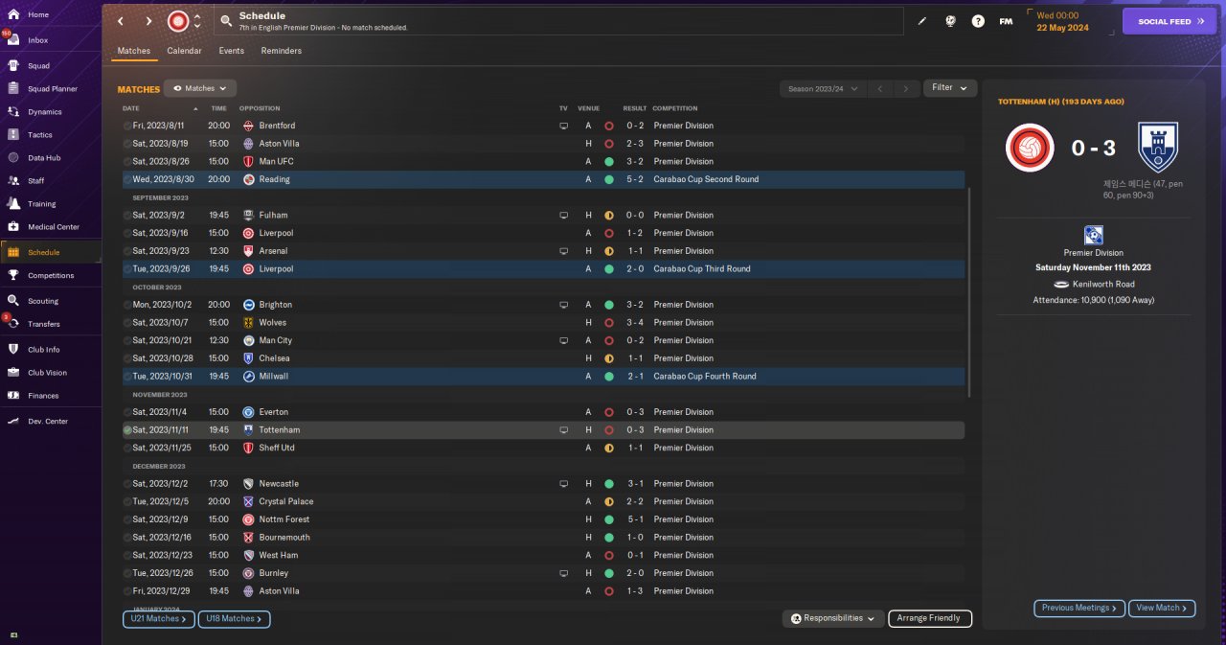Screen dimensions: 1226x645
Task: Click the up chevron beside the club badge
Action: click(x=197, y=16)
